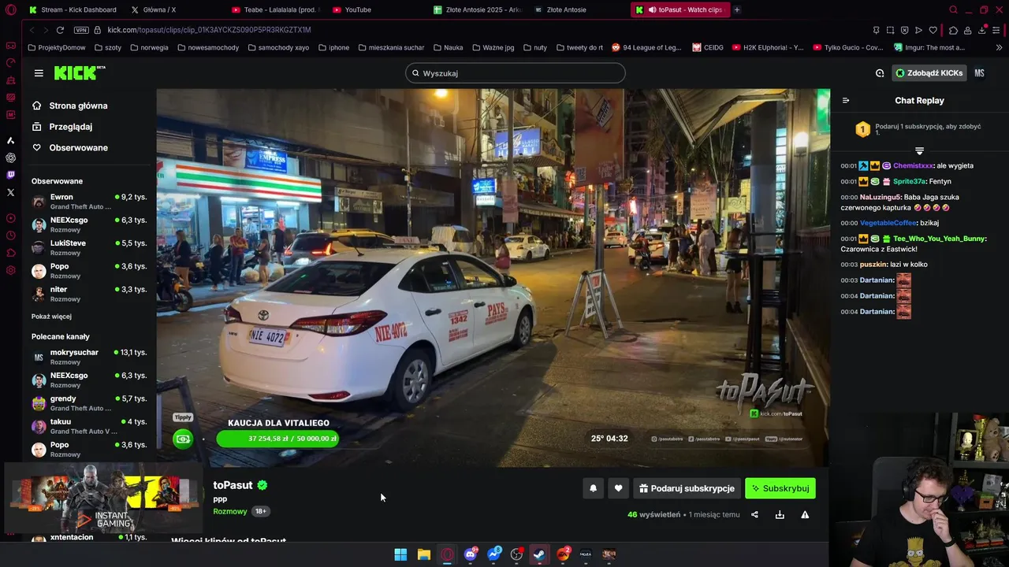Open niter followed channel
Screen dimensions: 1009x567
89,294
